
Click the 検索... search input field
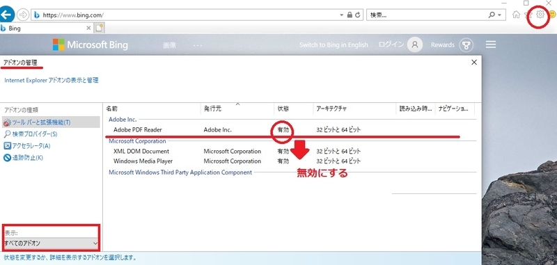click(426, 15)
